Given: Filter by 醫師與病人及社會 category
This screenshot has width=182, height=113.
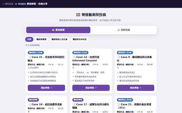Looking at the screenshot, I should click(59, 39).
